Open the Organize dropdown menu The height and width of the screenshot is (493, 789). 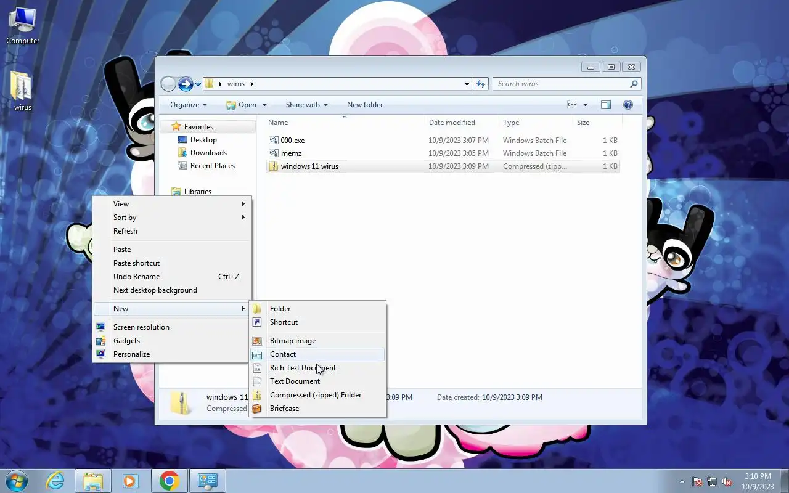click(189, 105)
